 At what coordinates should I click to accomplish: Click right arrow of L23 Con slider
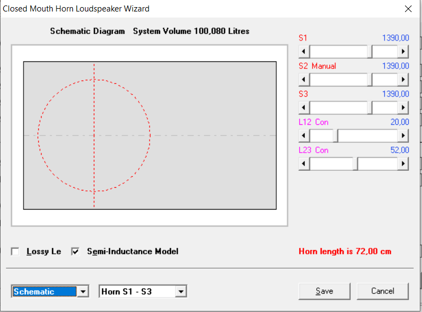pyautogui.click(x=403, y=164)
